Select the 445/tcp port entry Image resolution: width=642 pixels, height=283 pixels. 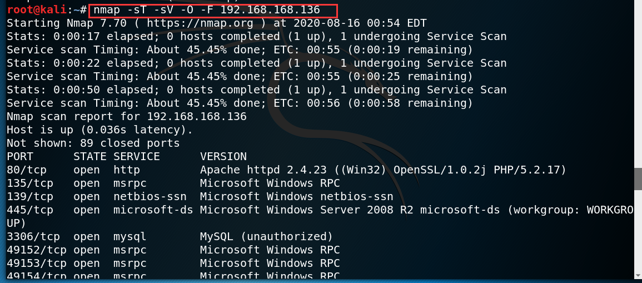[x=29, y=210]
